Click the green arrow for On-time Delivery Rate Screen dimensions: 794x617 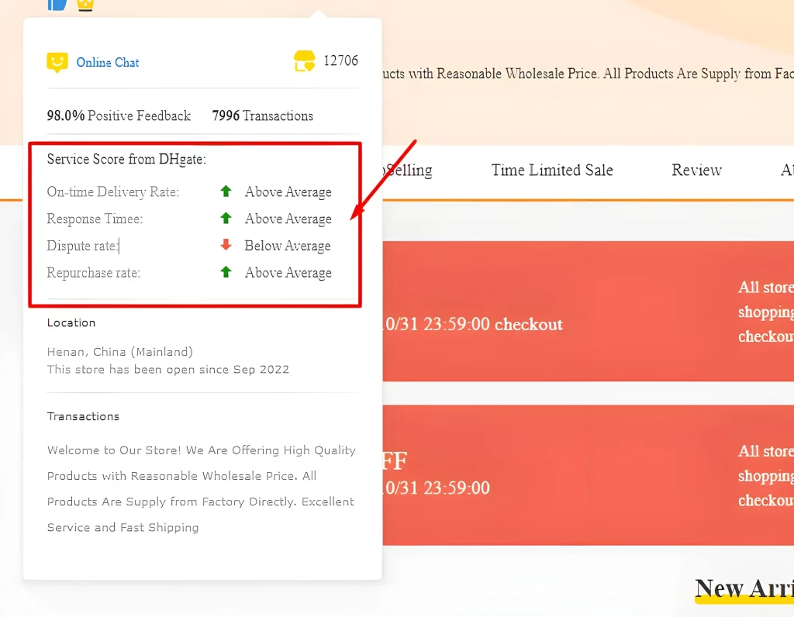(226, 191)
